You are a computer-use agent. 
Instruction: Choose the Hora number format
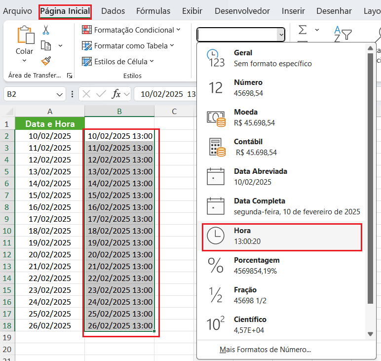tap(282, 236)
